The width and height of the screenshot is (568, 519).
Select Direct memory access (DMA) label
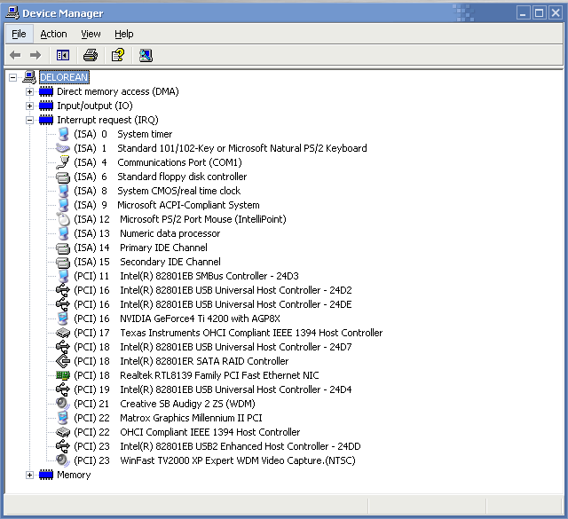pyautogui.click(x=118, y=91)
